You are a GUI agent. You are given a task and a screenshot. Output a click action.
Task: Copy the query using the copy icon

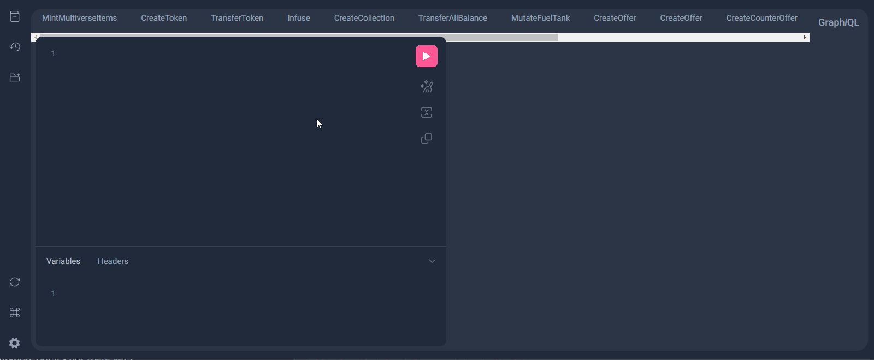click(x=427, y=139)
